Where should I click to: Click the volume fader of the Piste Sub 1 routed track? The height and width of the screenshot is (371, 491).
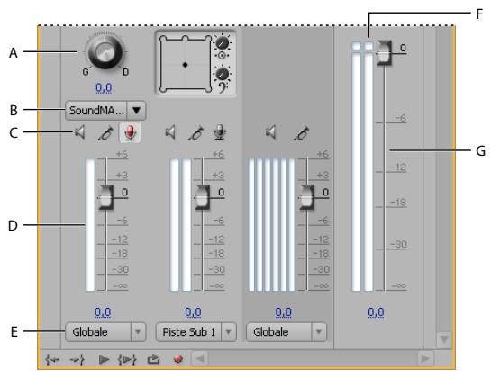point(203,196)
